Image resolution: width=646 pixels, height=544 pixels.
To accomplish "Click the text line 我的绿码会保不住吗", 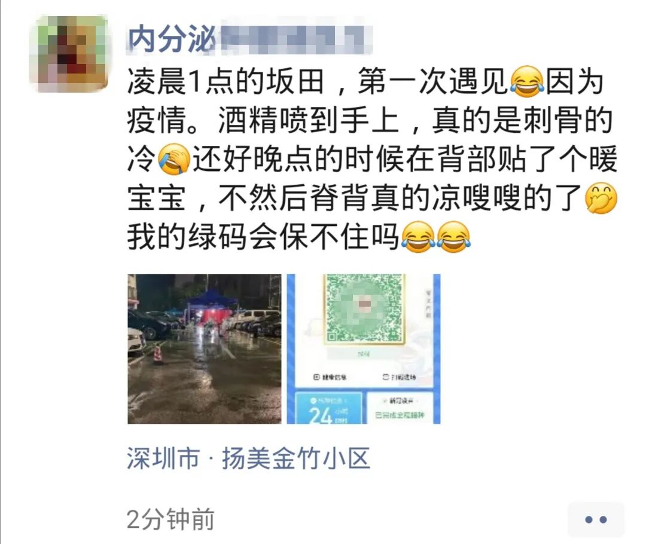I will (263, 237).
